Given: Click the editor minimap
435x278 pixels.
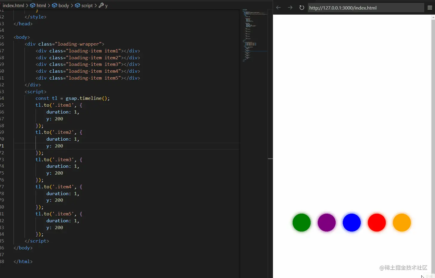Looking at the screenshot, I should coord(254,36).
